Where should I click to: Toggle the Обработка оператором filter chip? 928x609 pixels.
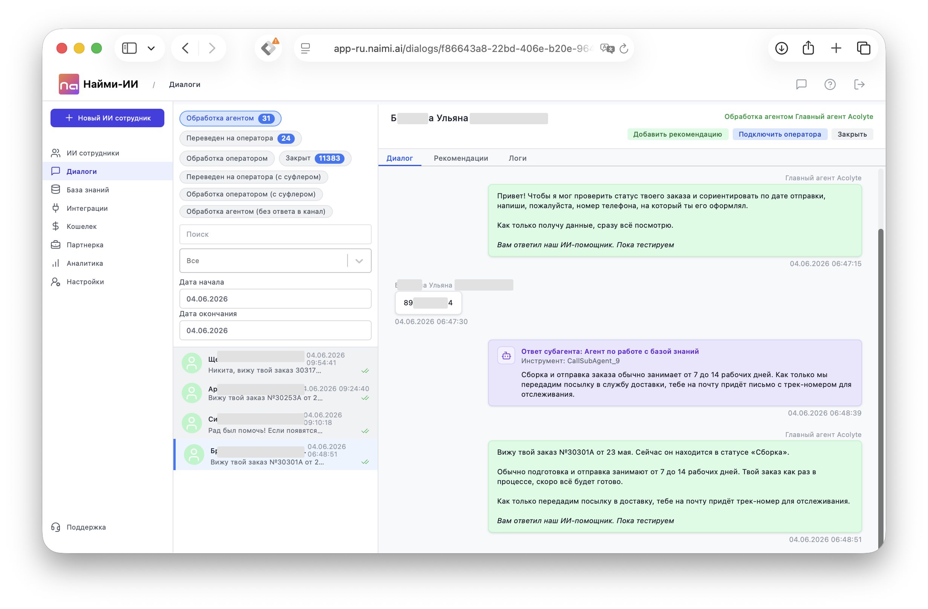point(227,158)
